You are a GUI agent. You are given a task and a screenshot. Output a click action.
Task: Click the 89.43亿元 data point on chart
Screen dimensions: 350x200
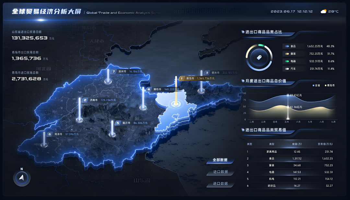pos(288,95)
